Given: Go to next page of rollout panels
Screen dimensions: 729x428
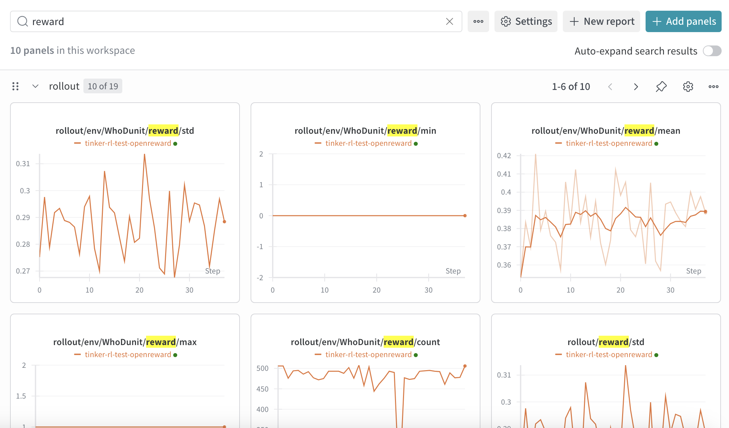Looking at the screenshot, I should tap(636, 87).
